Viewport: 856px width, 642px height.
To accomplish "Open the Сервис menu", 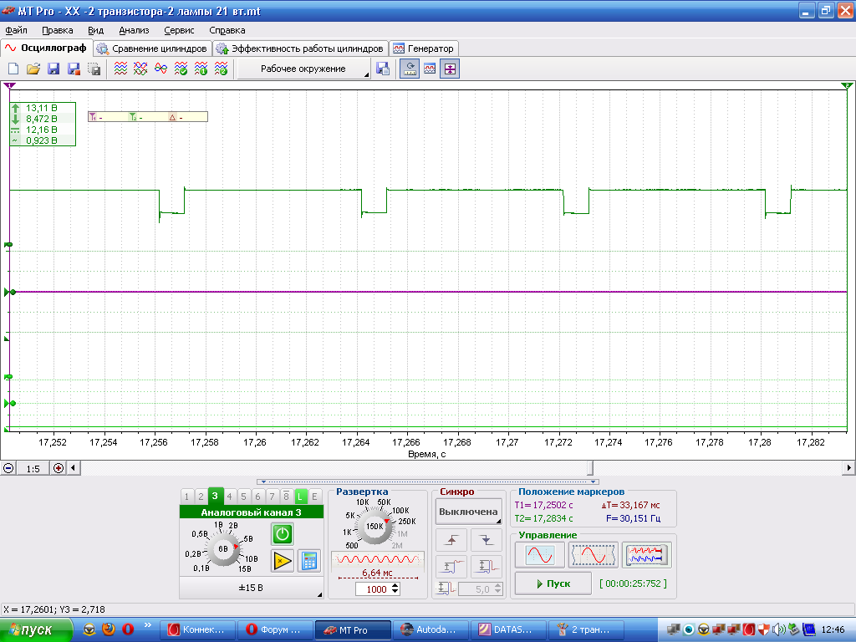I will pyautogui.click(x=179, y=31).
